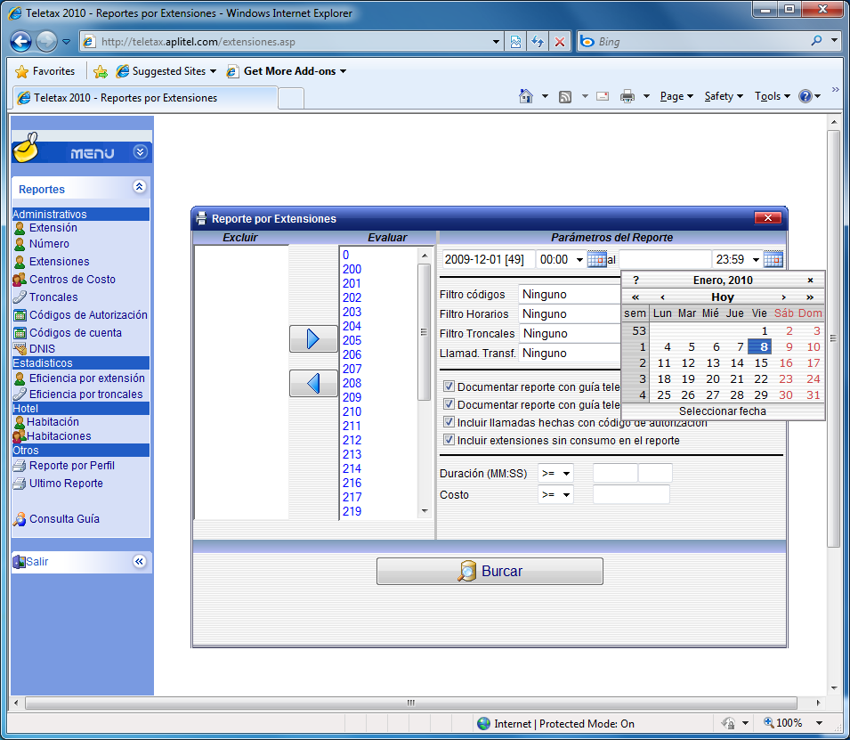Toggle first 'Documentar reporte con guía' checkbox
The image size is (850, 740).
(449, 386)
